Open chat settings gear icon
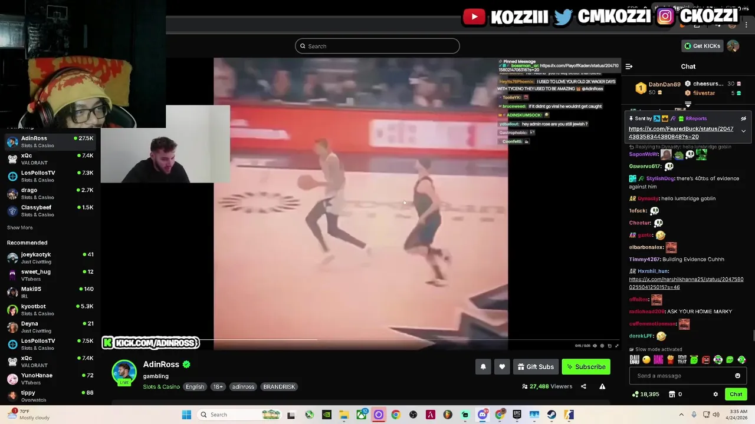Viewport: 755px width, 424px height. tap(715, 394)
